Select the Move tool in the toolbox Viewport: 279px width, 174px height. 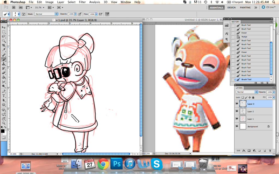pos(4,27)
